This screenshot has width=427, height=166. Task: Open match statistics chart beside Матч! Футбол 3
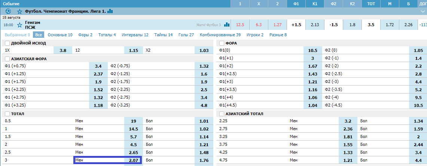(x=226, y=25)
